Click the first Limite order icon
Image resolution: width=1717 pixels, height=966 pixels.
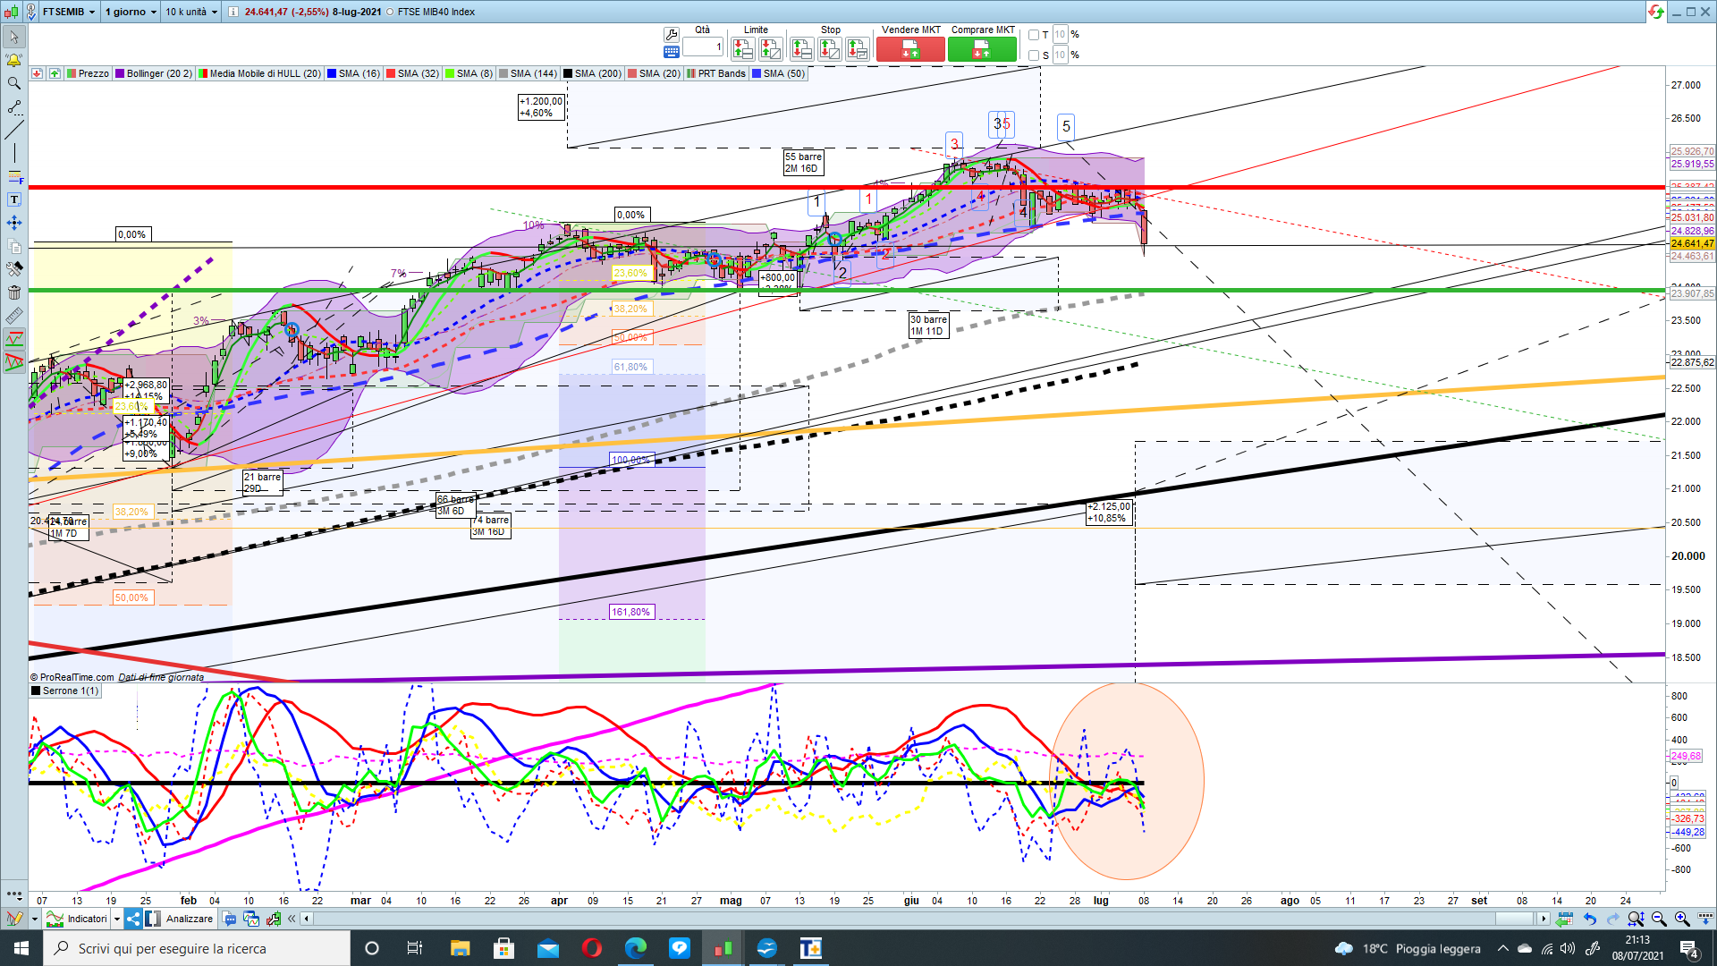[742, 48]
